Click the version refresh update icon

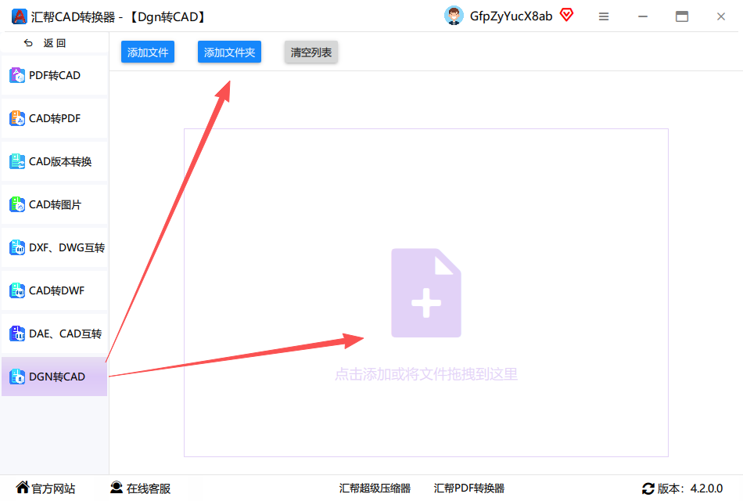(648, 488)
